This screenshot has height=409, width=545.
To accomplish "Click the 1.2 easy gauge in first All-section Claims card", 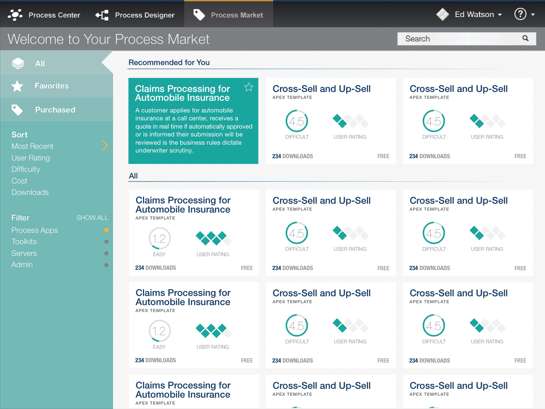I will coord(159,238).
